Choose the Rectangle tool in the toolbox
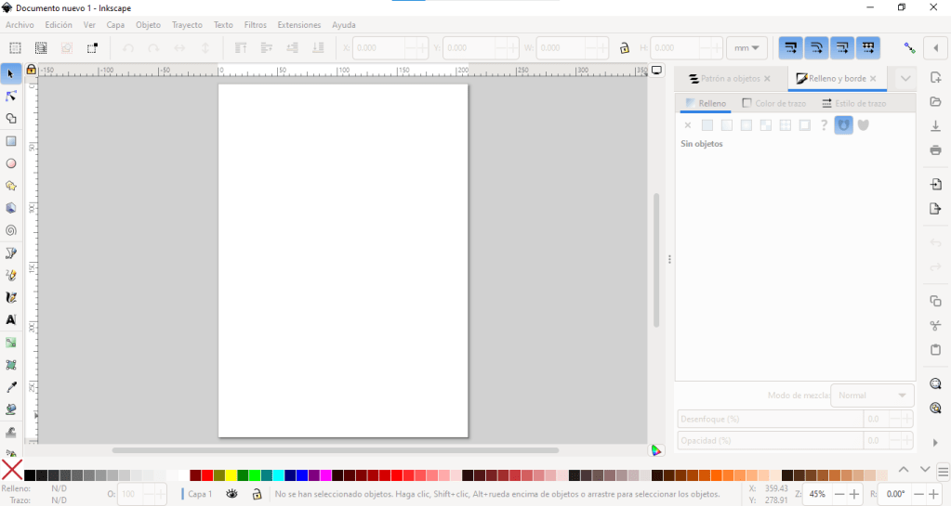Viewport: 951px width, 506px height. (x=11, y=141)
